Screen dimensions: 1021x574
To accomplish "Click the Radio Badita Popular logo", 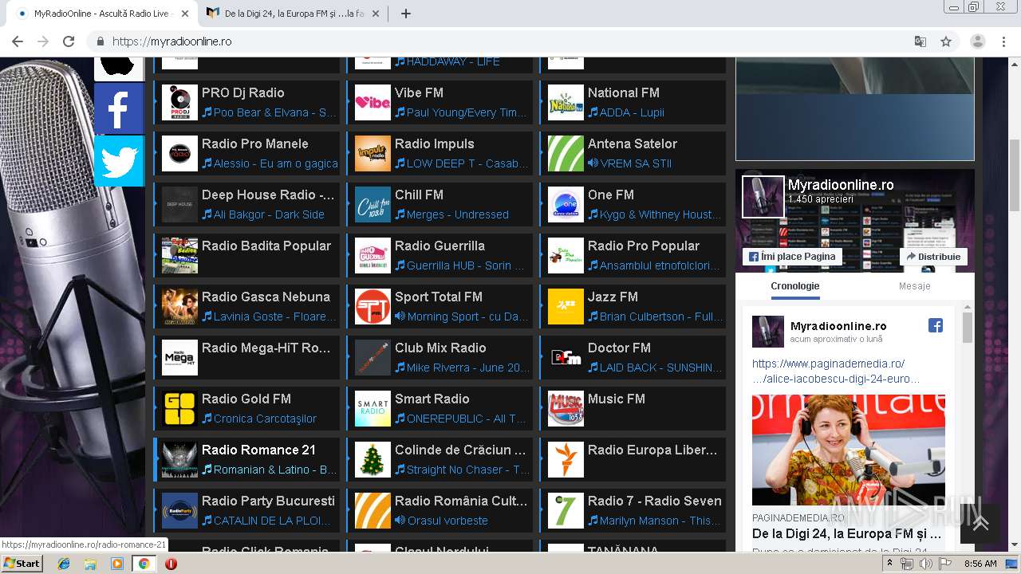I will (179, 256).
